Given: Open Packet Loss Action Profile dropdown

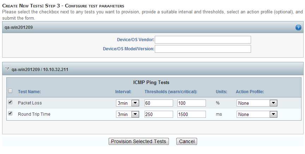Looking at the screenshot, I should 257,103.
